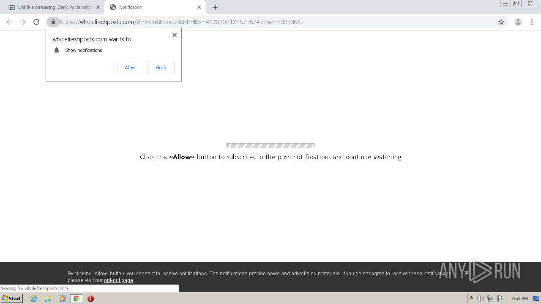This screenshot has height=304, width=541.
Task: Open the network tray icon
Action: (491, 299)
